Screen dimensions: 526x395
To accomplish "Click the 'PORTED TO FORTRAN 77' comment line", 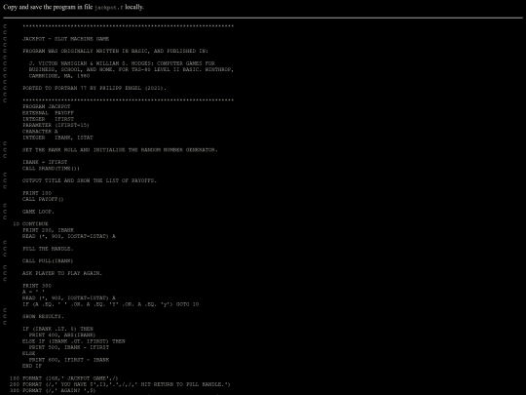I will click(94, 88).
